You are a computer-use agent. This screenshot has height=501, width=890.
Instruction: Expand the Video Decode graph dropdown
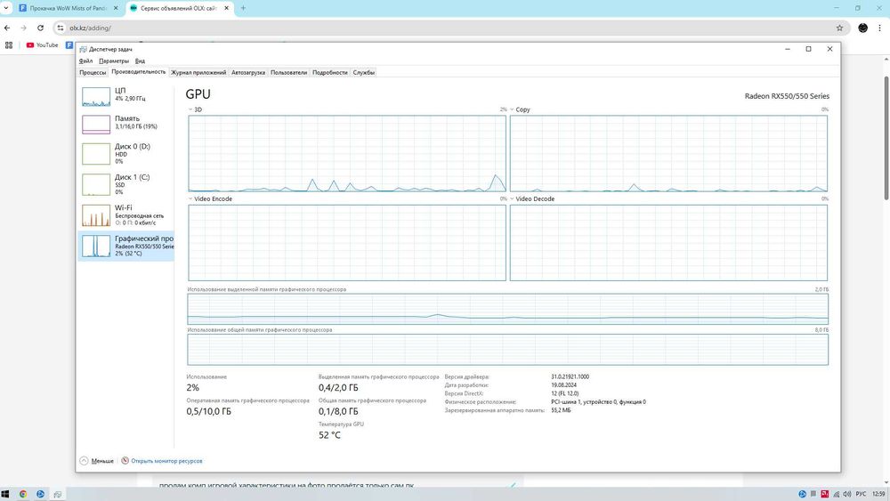pyautogui.click(x=512, y=199)
